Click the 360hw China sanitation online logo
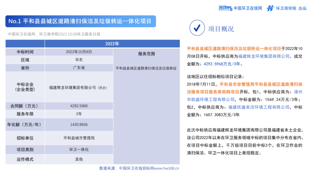The width and height of the screenshot is (312, 173). click(225, 8)
